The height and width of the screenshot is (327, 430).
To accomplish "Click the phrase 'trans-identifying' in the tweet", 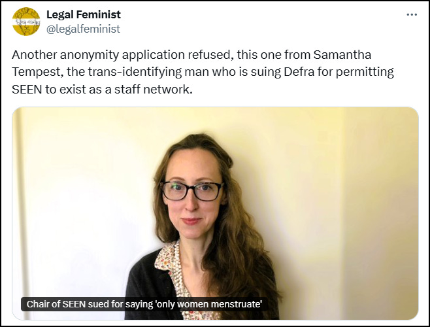I will tap(135, 72).
